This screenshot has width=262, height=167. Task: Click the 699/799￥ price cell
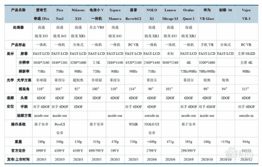click(x=97, y=151)
